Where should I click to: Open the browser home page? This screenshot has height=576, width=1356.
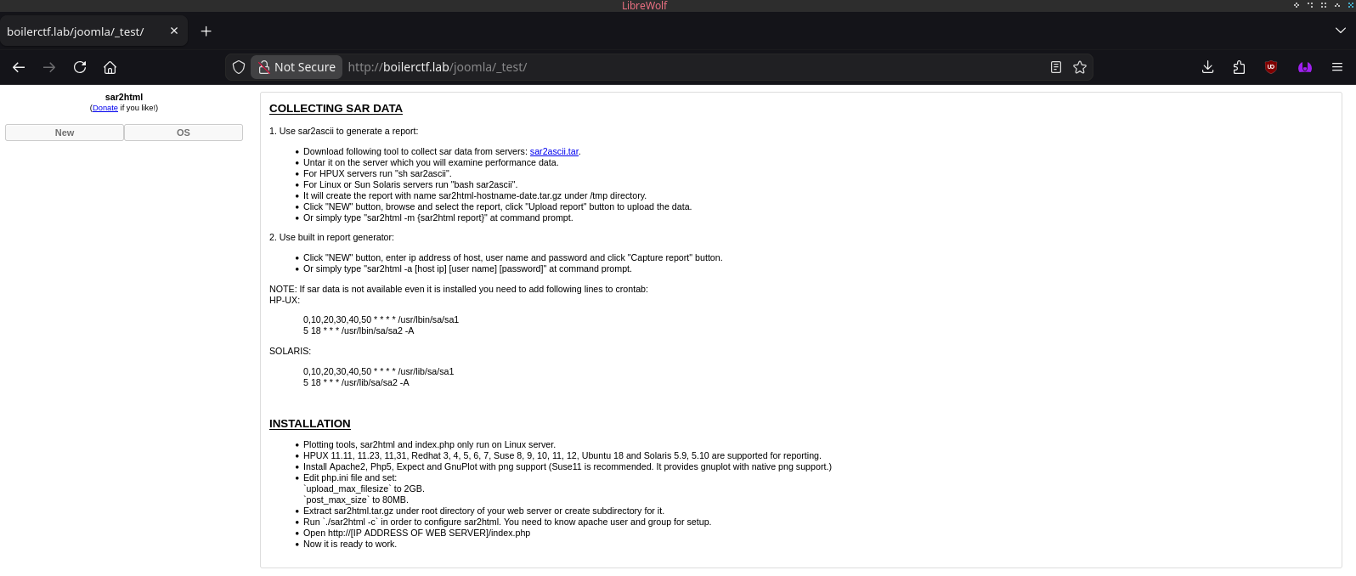click(110, 67)
